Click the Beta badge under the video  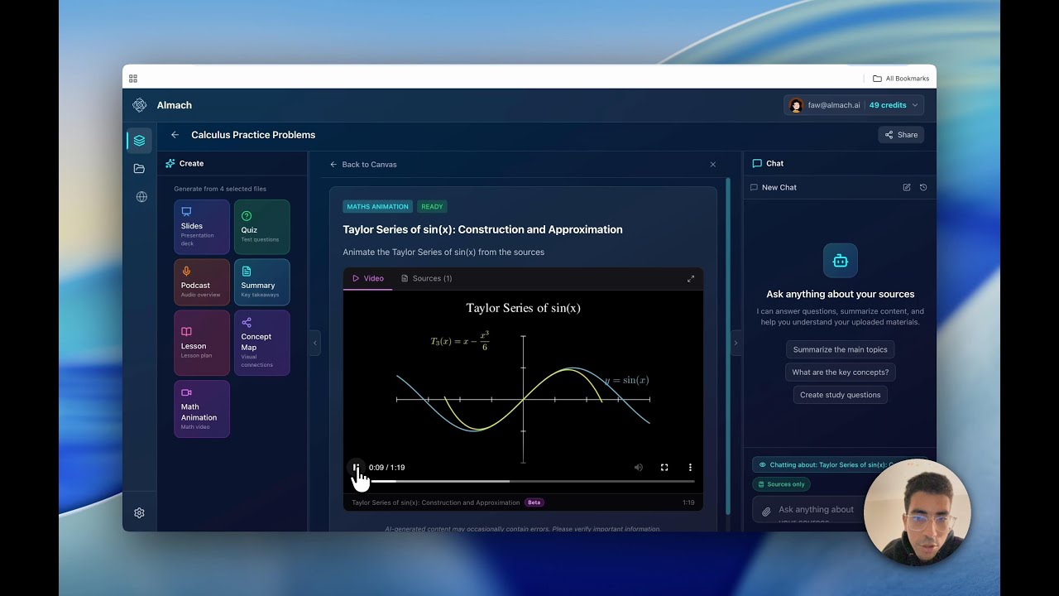click(x=534, y=502)
